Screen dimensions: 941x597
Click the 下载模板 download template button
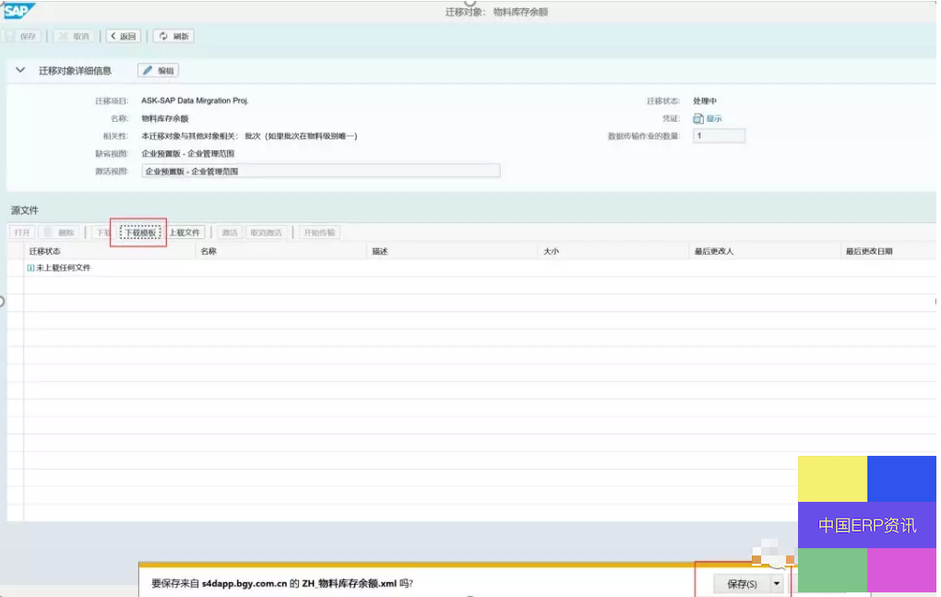click(x=140, y=233)
